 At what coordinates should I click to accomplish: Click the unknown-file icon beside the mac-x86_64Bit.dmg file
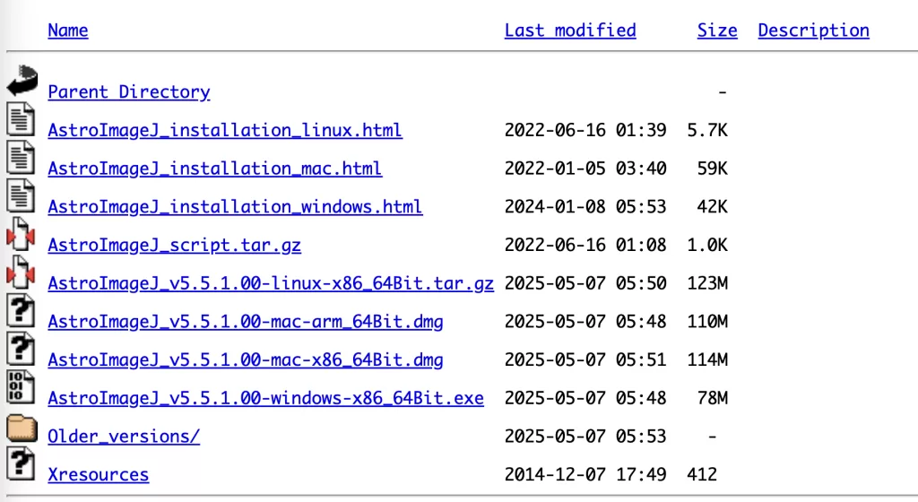[21, 351]
